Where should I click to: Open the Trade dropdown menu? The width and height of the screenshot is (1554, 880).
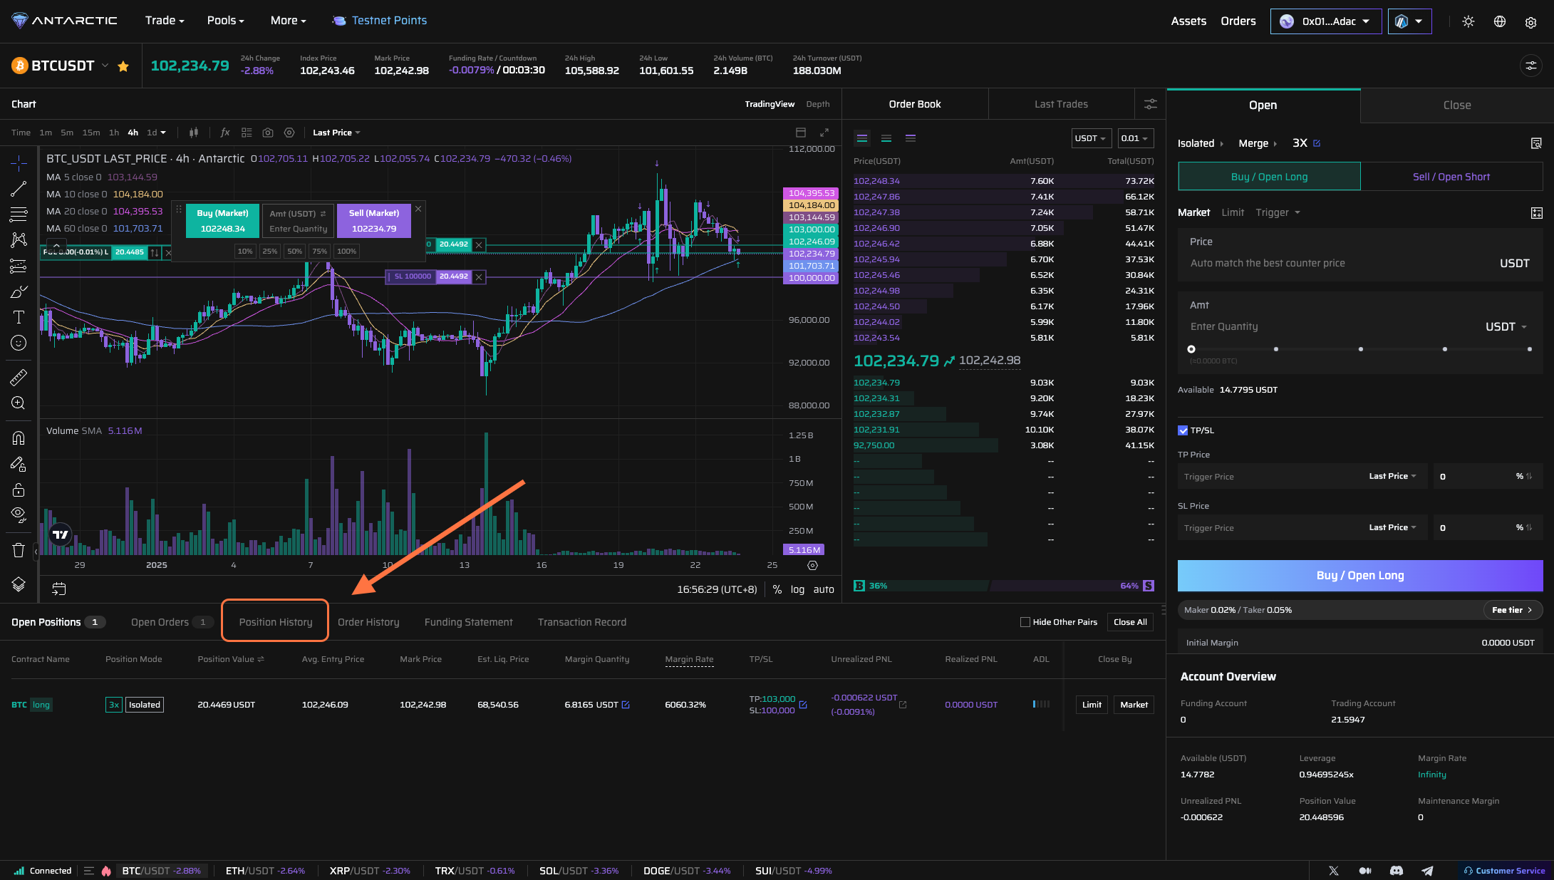pos(165,21)
